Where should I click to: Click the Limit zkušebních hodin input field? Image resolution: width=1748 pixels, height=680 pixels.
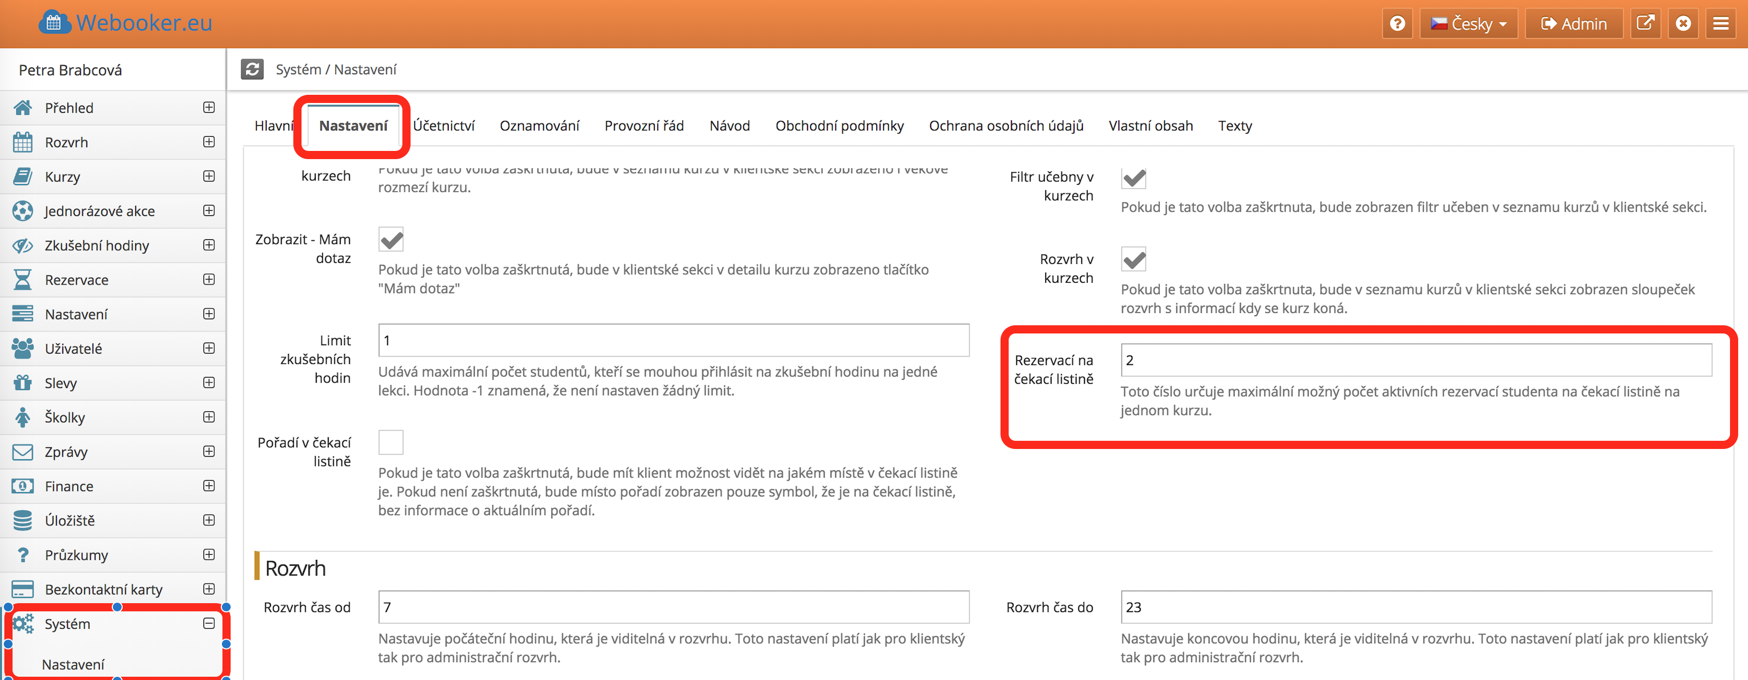coord(673,341)
